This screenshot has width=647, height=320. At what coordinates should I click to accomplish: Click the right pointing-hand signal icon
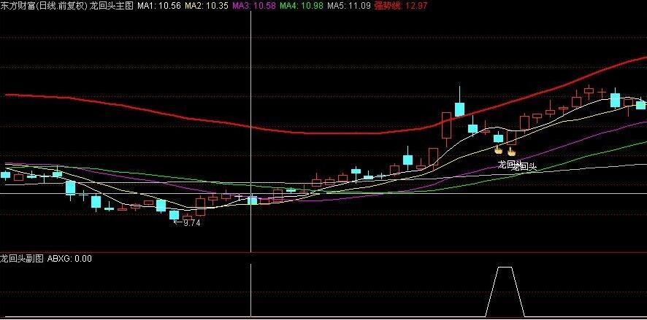point(512,151)
